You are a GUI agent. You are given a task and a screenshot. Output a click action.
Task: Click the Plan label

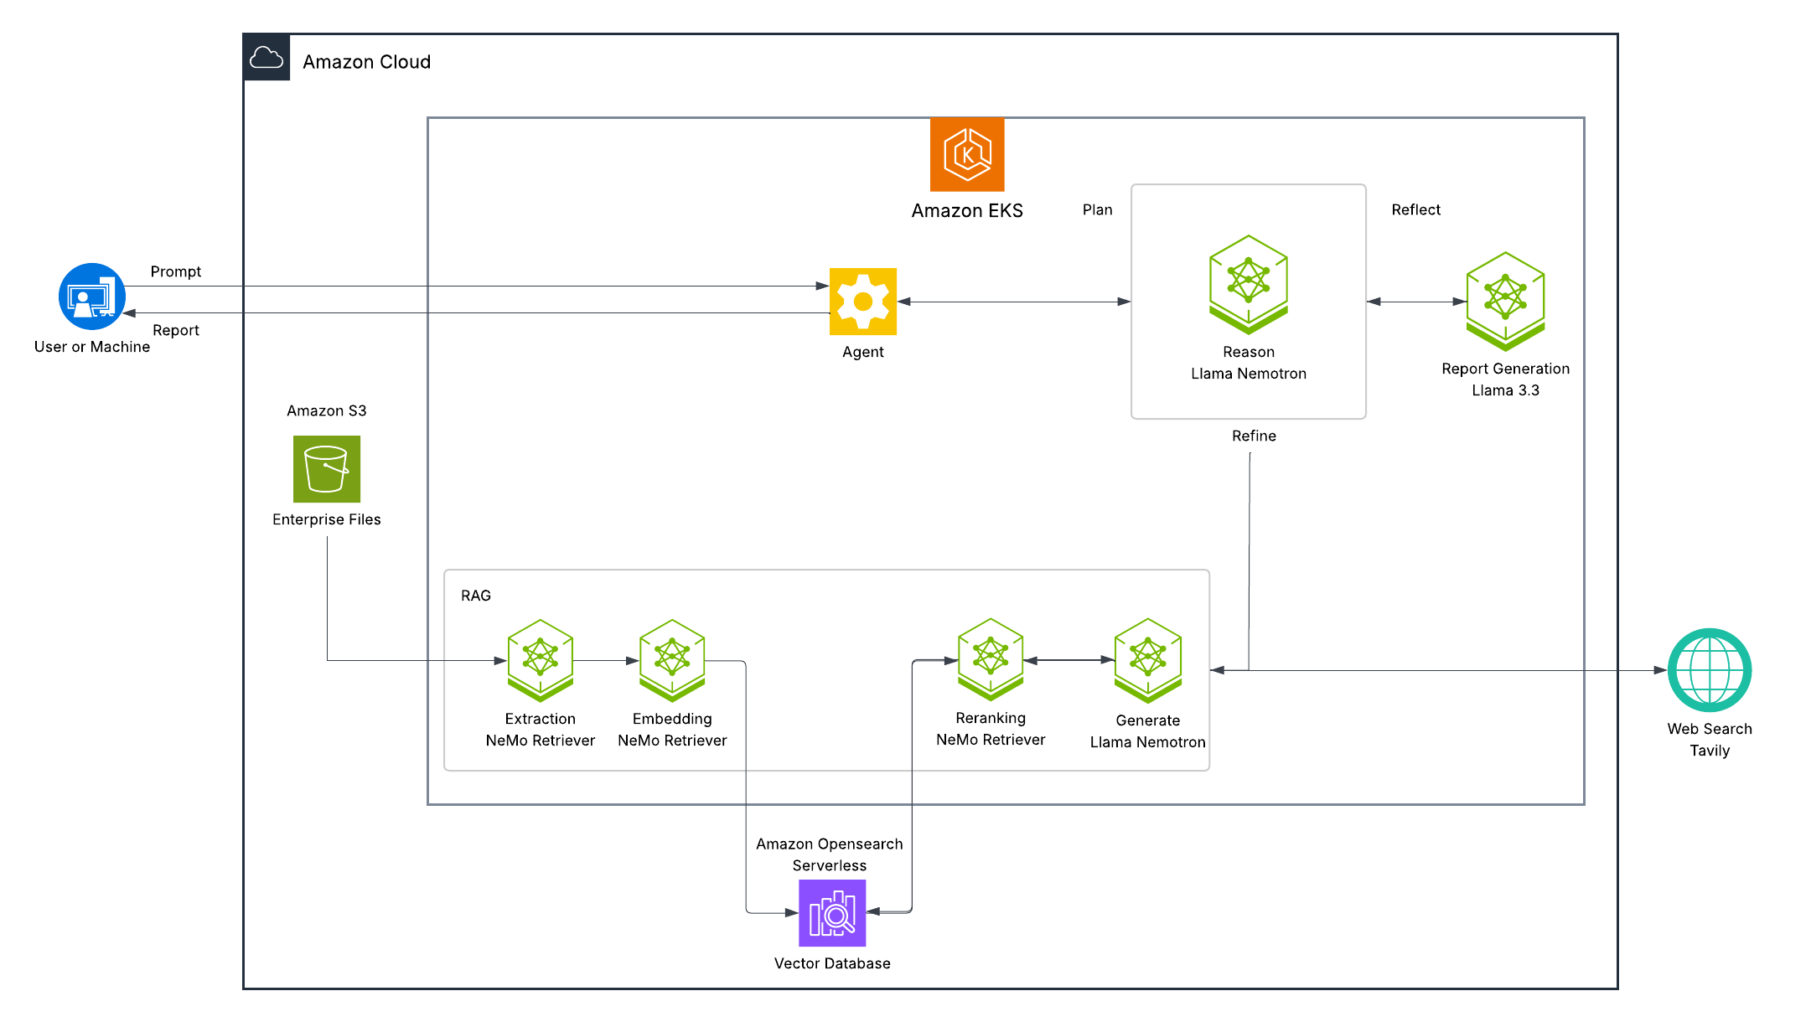1097,209
